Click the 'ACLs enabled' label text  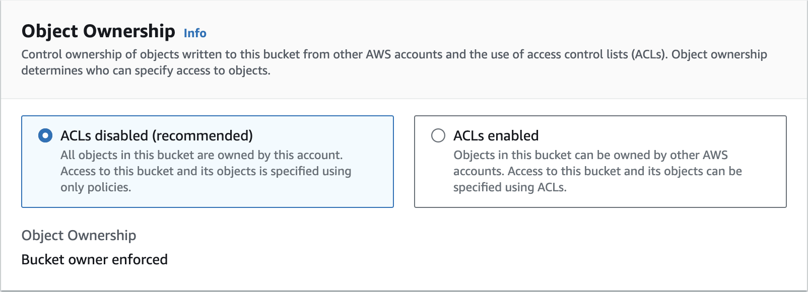pyautogui.click(x=496, y=135)
